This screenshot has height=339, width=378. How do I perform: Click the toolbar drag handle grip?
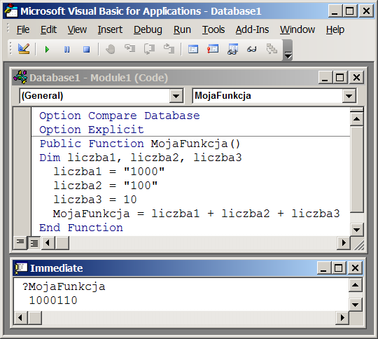point(10,49)
